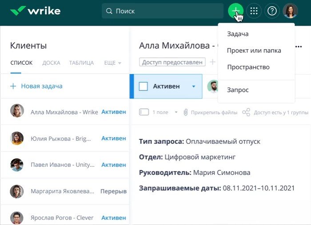The width and height of the screenshot is (311, 225).
Task: Open Павел Иванов - Unity task row
Action: (x=65, y=165)
